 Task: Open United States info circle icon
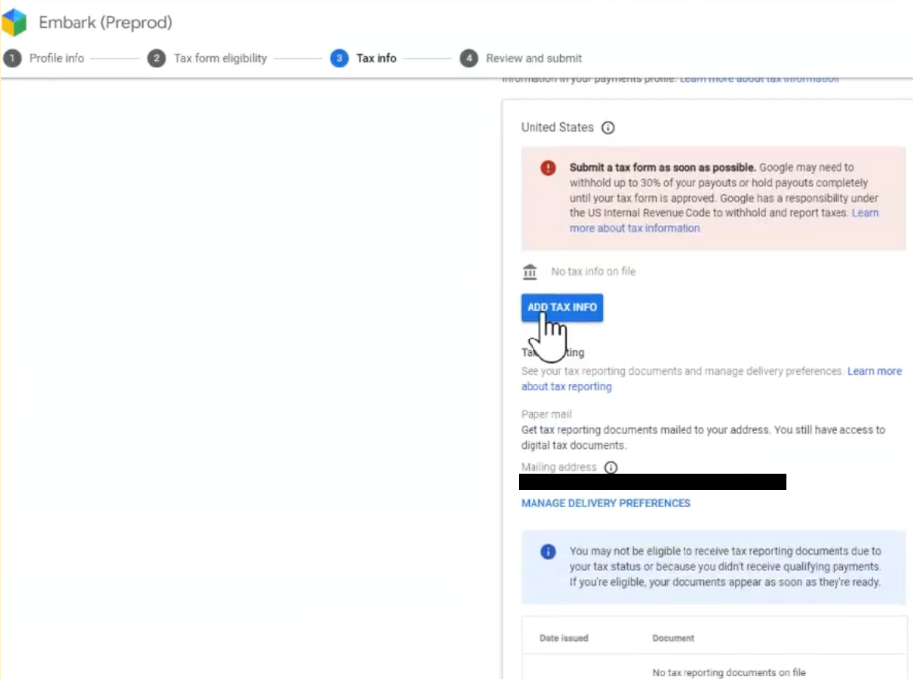[x=608, y=128]
